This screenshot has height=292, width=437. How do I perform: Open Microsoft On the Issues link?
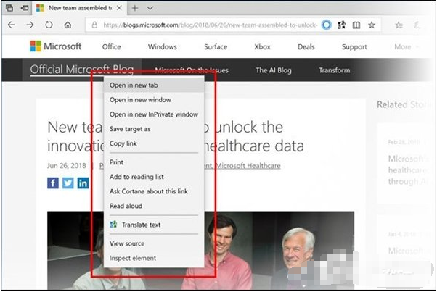coord(192,70)
